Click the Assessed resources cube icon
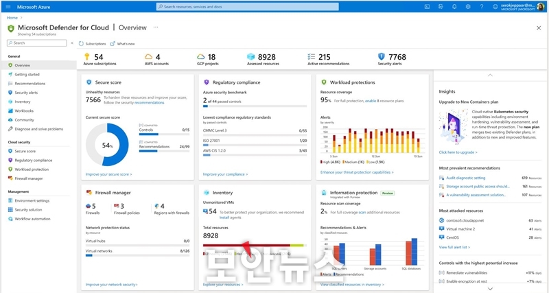The image size is (549, 293). [250, 57]
